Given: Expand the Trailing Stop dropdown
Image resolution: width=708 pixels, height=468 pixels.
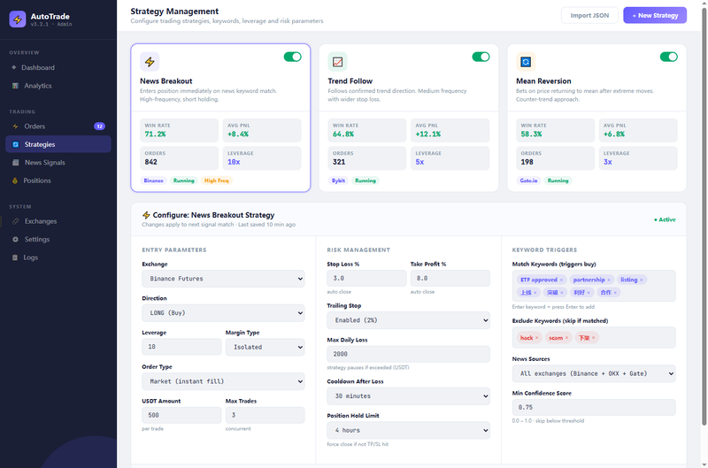Looking at the screenshot, I should click(x=408, y=320).
